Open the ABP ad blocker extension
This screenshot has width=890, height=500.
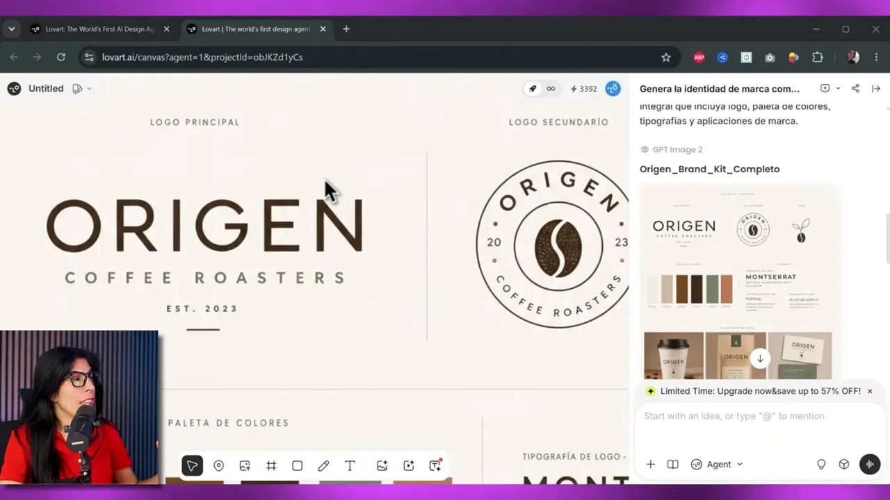click(699, 58)
